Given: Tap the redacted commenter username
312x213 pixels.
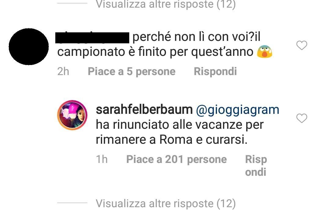Looking at the screenshot, I should (x=92, y=38).
